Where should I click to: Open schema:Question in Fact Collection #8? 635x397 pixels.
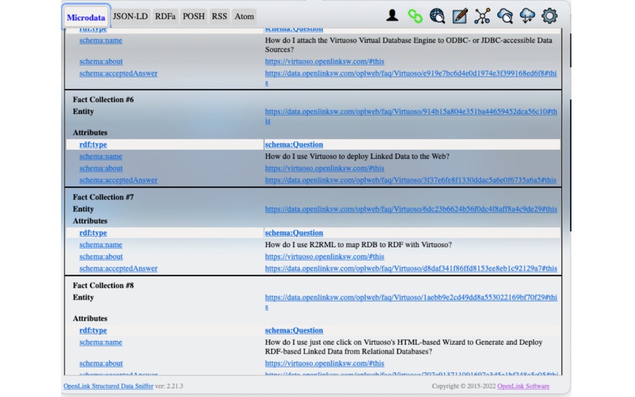[294, 331]
